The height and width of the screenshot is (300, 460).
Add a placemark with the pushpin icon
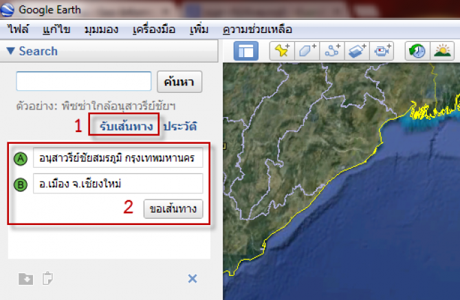point(282,51)
